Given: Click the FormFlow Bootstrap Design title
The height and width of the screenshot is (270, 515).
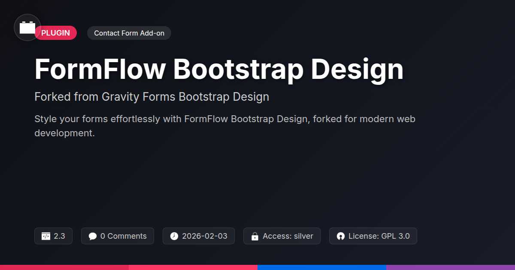Looking at the screenshot, I should (x=219, y=69).
